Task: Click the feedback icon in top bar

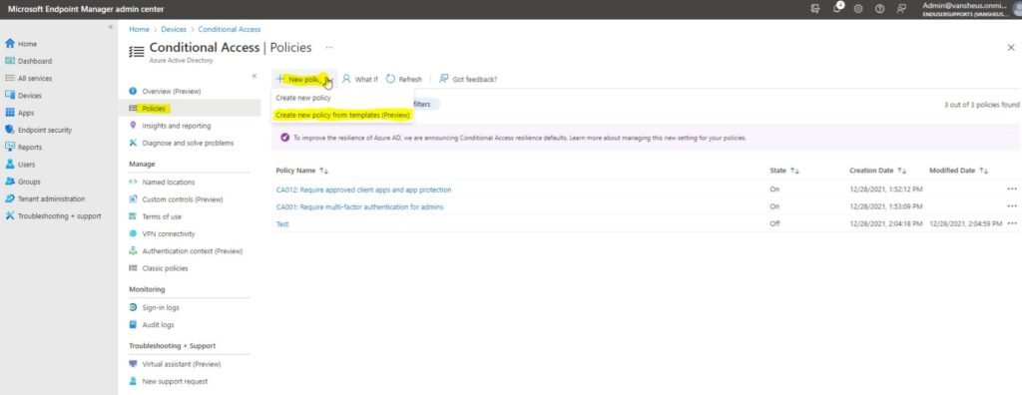Action: 901,9
